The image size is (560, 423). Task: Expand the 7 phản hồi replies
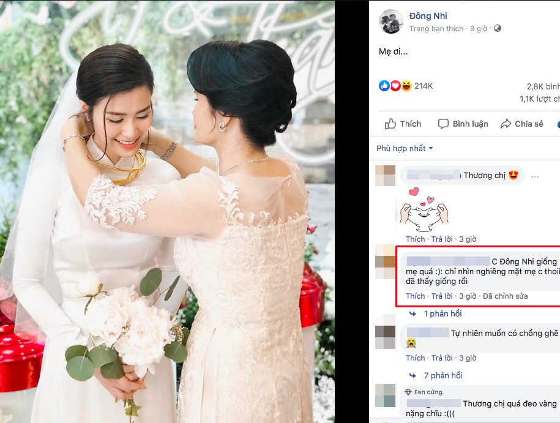(x=443, y=375)
